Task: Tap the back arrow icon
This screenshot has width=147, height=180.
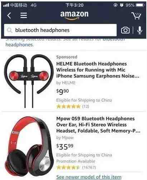Action: pos(9,16)
